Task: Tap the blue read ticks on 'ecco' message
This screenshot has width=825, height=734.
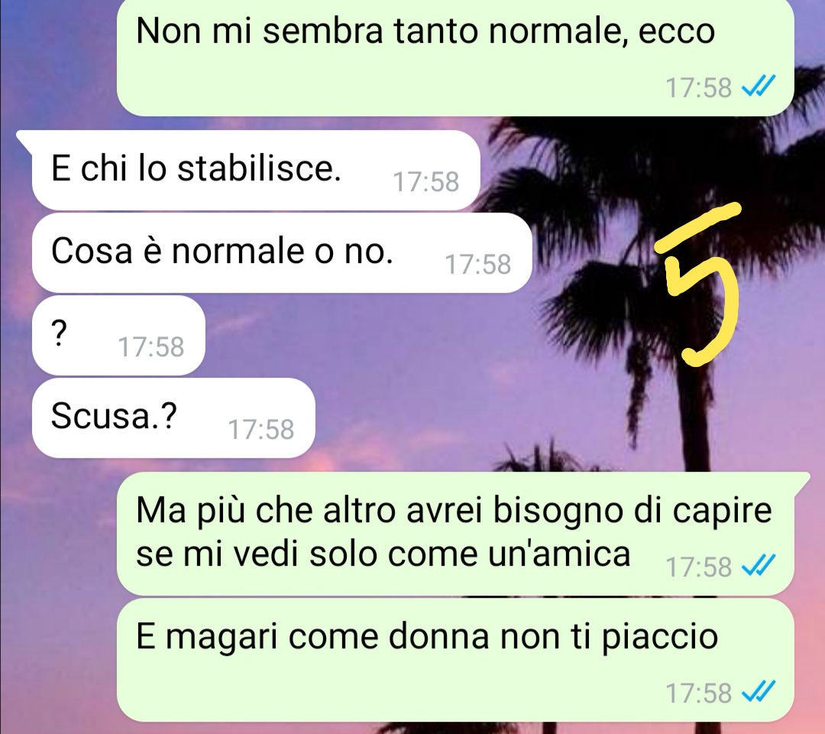Action: click(759, 87)
